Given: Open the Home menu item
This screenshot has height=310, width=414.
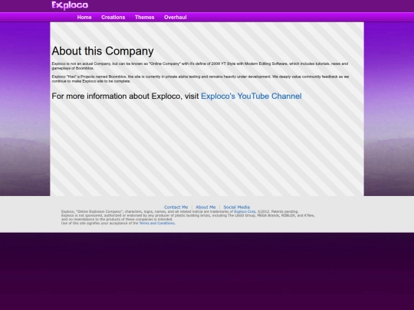Looking at the screenshot, I should (84, 18).
